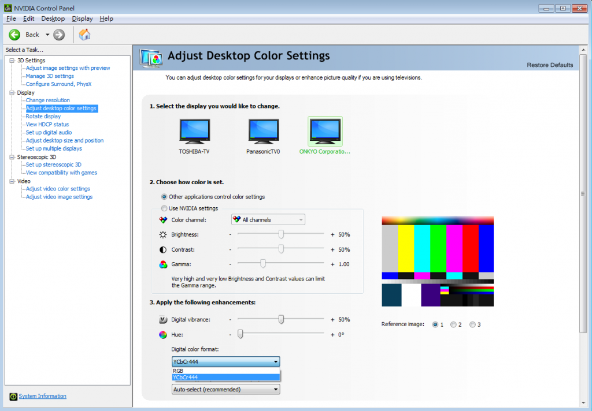Click the Contrast slider handle
This screenshot has height=411, width=592.
[x=281, y=249]
